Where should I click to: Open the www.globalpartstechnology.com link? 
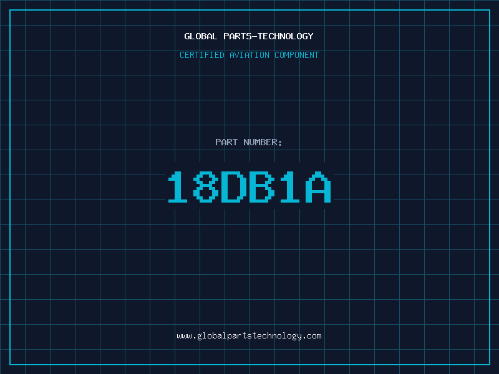pos(249,336)
